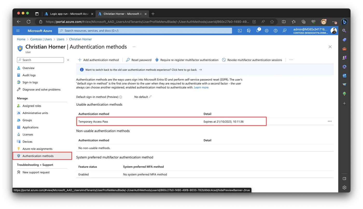Add a new app to Edge sidebar
Screen dimensions: 363x209
[x=344, y=103]
